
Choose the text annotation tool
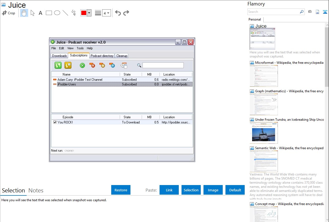pos(40,13)
